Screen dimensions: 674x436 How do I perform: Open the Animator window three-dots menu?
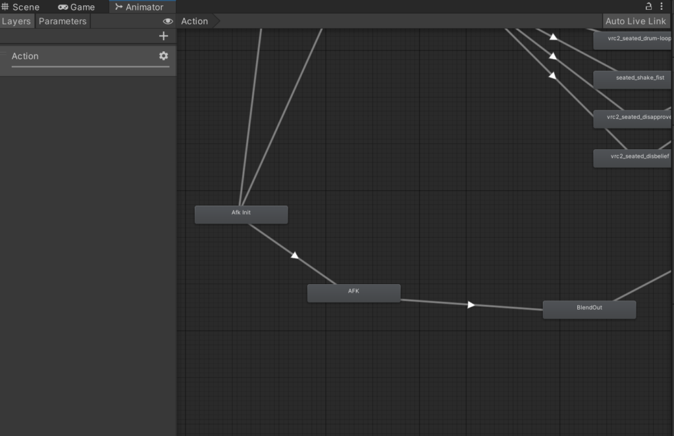661,7
